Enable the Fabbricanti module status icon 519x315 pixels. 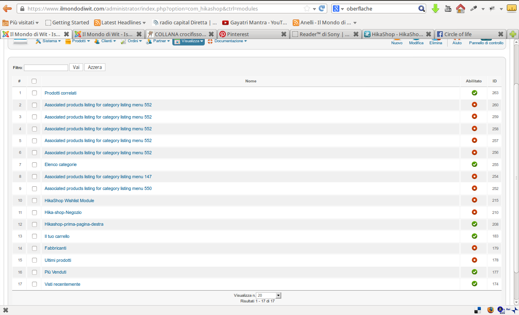(x=474, y=248)
